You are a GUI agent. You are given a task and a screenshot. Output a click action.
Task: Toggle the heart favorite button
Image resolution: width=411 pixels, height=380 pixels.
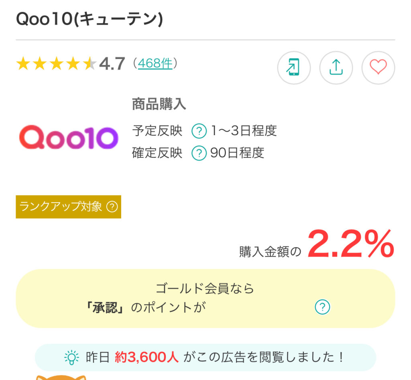pyautogui.click(x=378, y=68)
